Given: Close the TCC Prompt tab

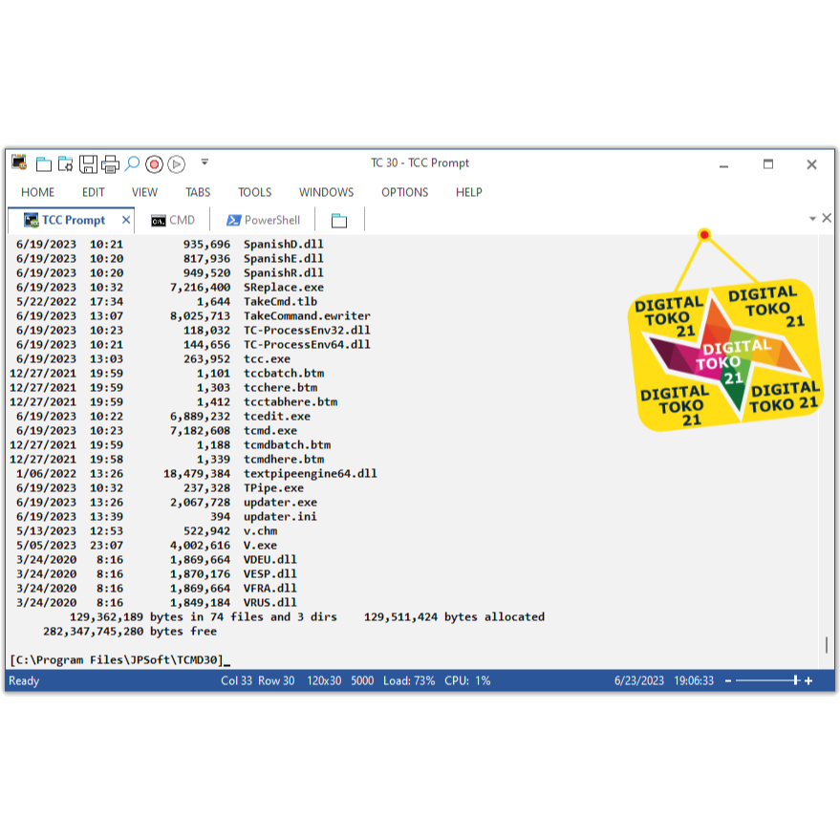Looking at the screenshot, I should (126, 220).
